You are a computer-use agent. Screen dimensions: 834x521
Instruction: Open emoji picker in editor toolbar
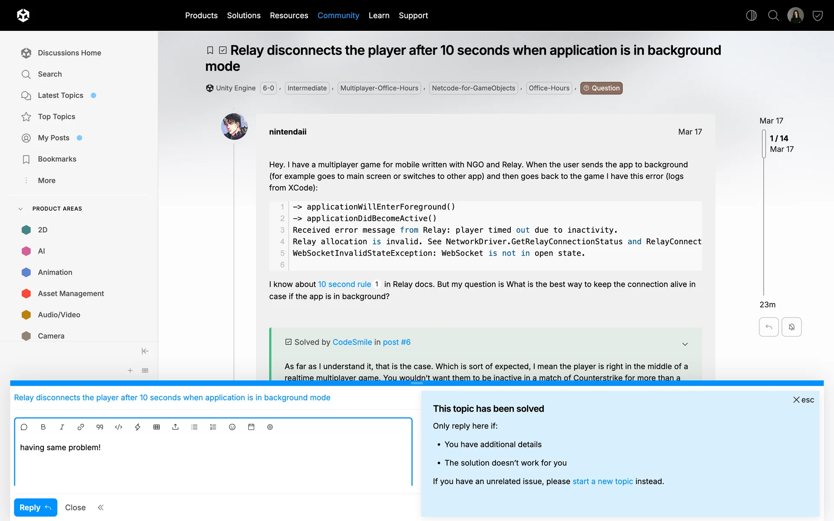(x=232, y=427)
